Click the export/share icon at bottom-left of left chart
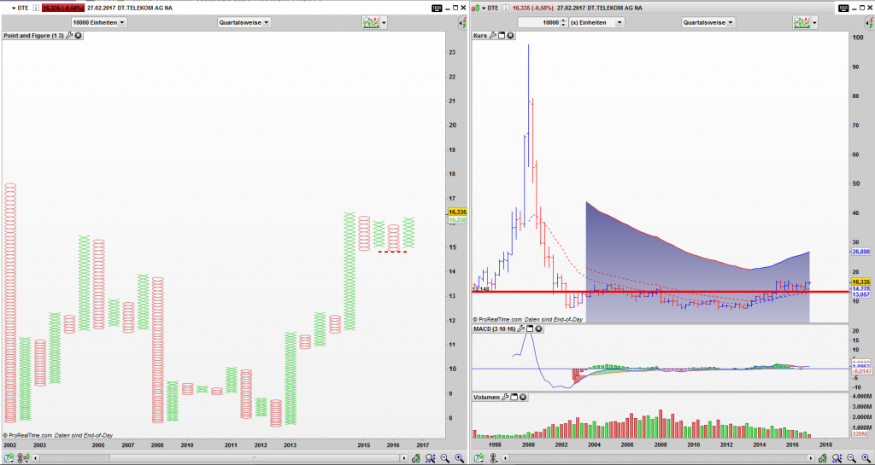Image resolution: width=875 pixels, height=465 pixels. 8,458
